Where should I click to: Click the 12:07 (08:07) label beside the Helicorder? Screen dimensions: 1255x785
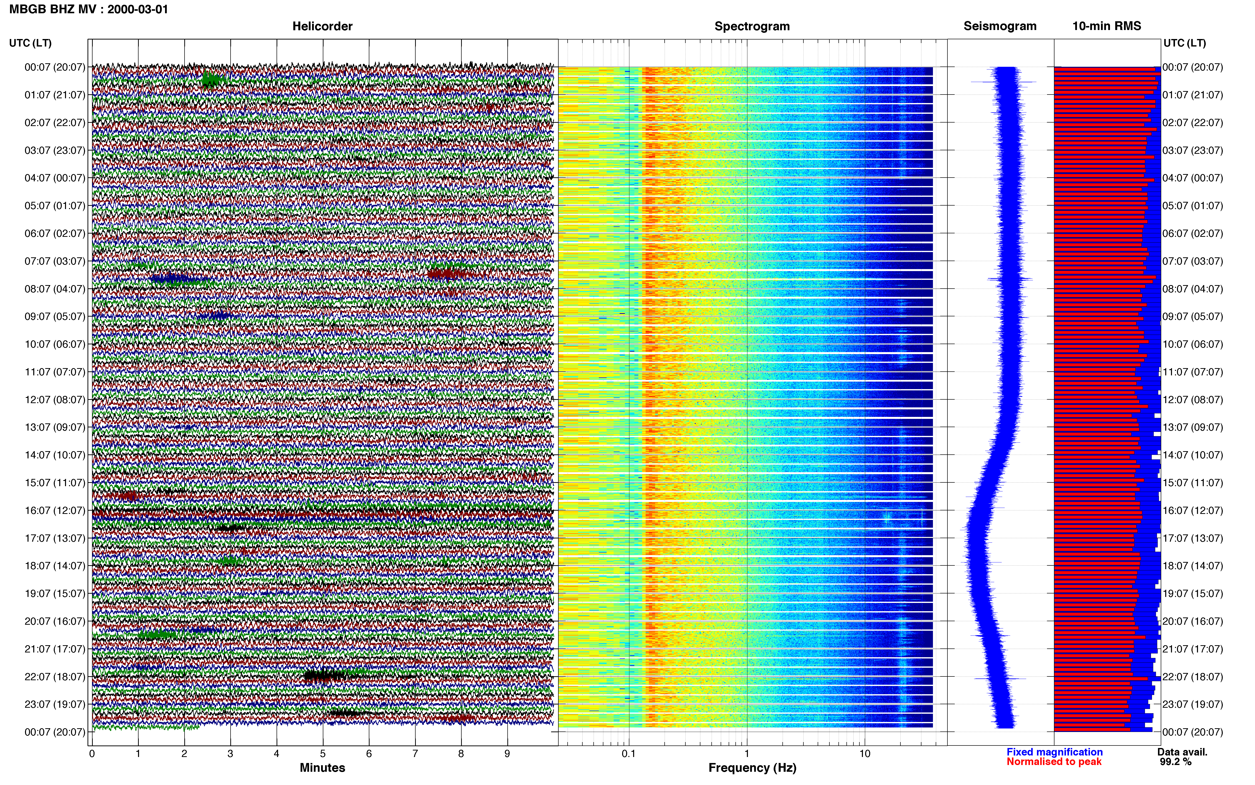(x=55, y=400)
